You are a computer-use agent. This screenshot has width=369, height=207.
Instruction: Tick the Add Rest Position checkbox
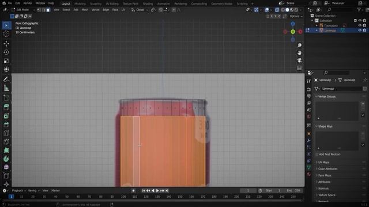317,155
